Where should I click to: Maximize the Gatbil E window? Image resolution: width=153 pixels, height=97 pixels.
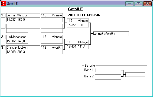coord(138,4)
